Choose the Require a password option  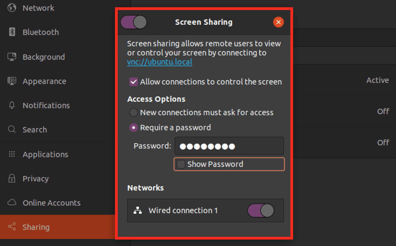pos(133,128)
